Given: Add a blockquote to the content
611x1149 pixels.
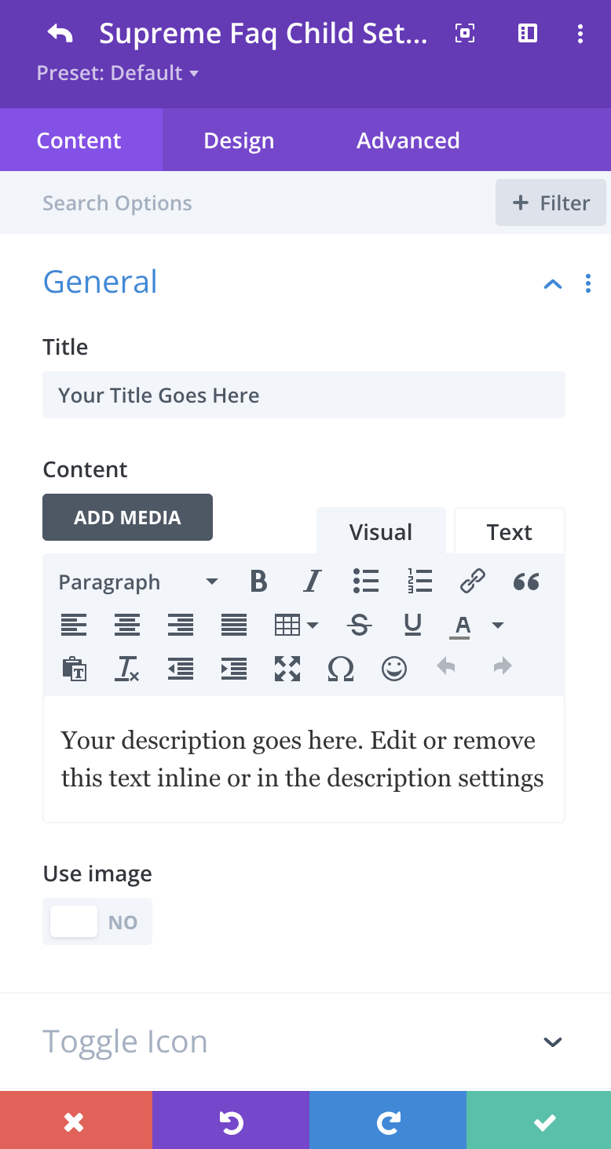Looking at the screenshot, I should point(525,582).
